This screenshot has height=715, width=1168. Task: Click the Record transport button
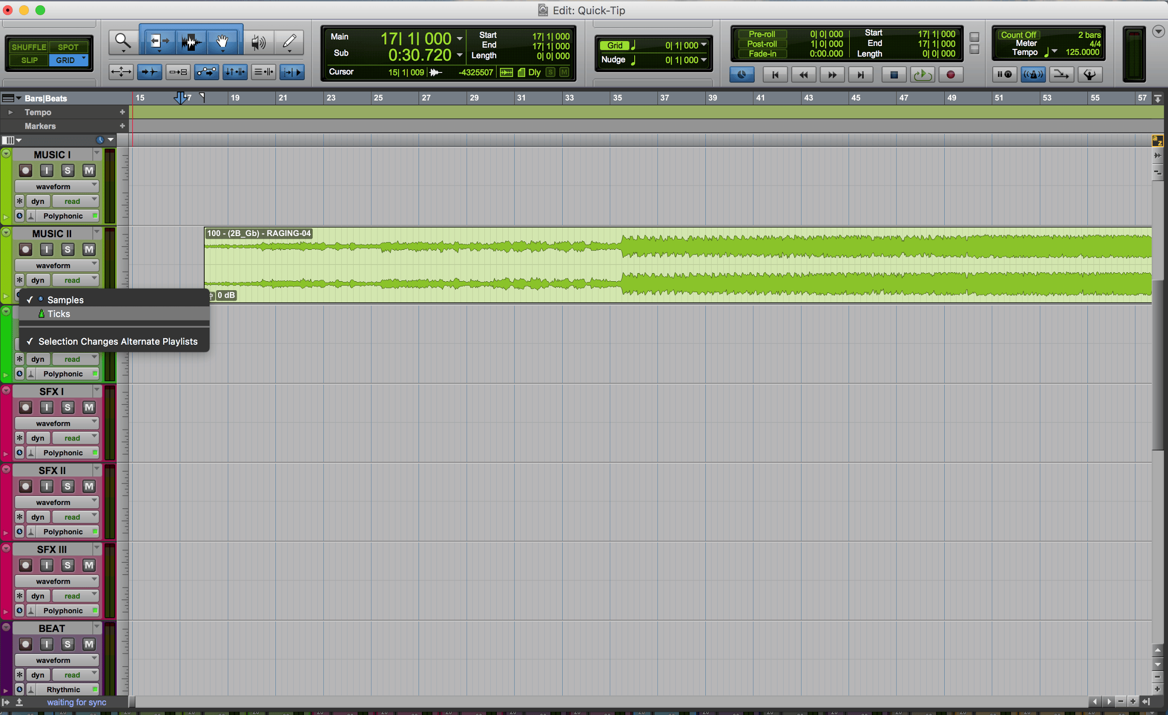[950, 74]
